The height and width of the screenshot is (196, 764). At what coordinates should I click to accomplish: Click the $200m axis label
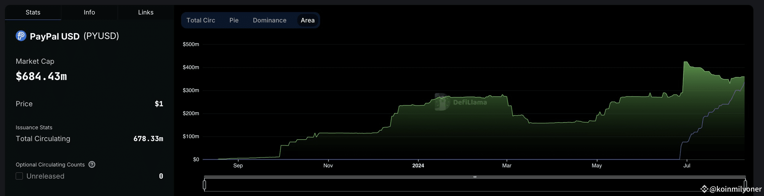click(x=191, y=114)
